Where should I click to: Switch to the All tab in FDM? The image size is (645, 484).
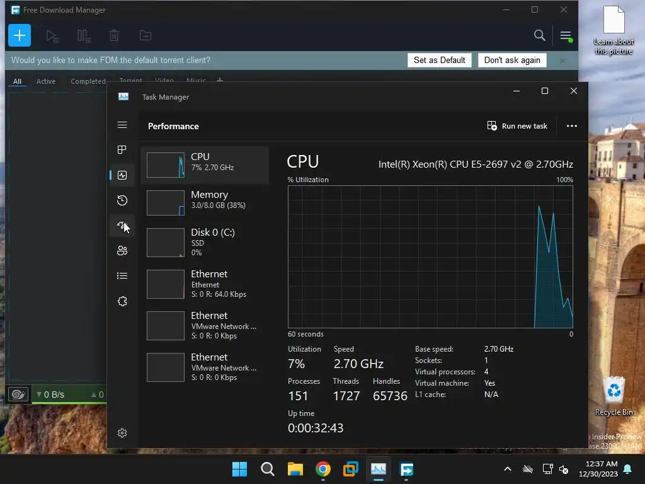(x=17, y=81)
